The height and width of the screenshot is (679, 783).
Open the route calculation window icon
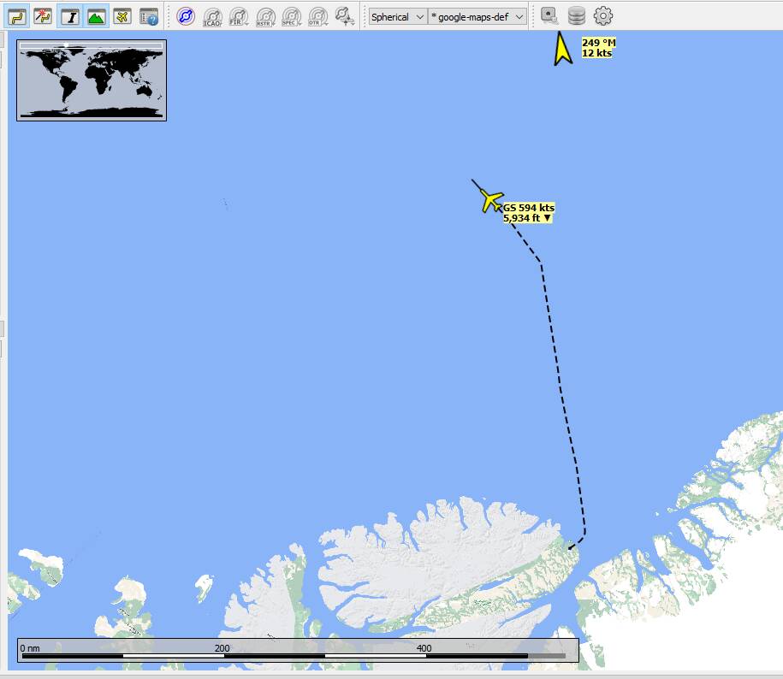coord(43,16)
